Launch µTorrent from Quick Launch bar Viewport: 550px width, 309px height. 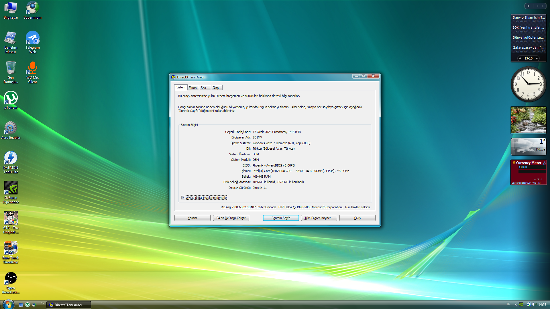click(27, 305)
